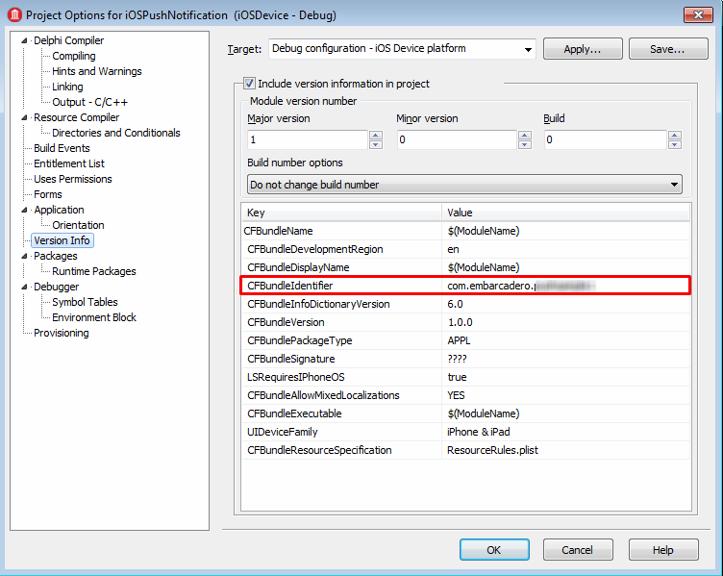Select CFBundleSignature key cell

(x=341, y=359)
